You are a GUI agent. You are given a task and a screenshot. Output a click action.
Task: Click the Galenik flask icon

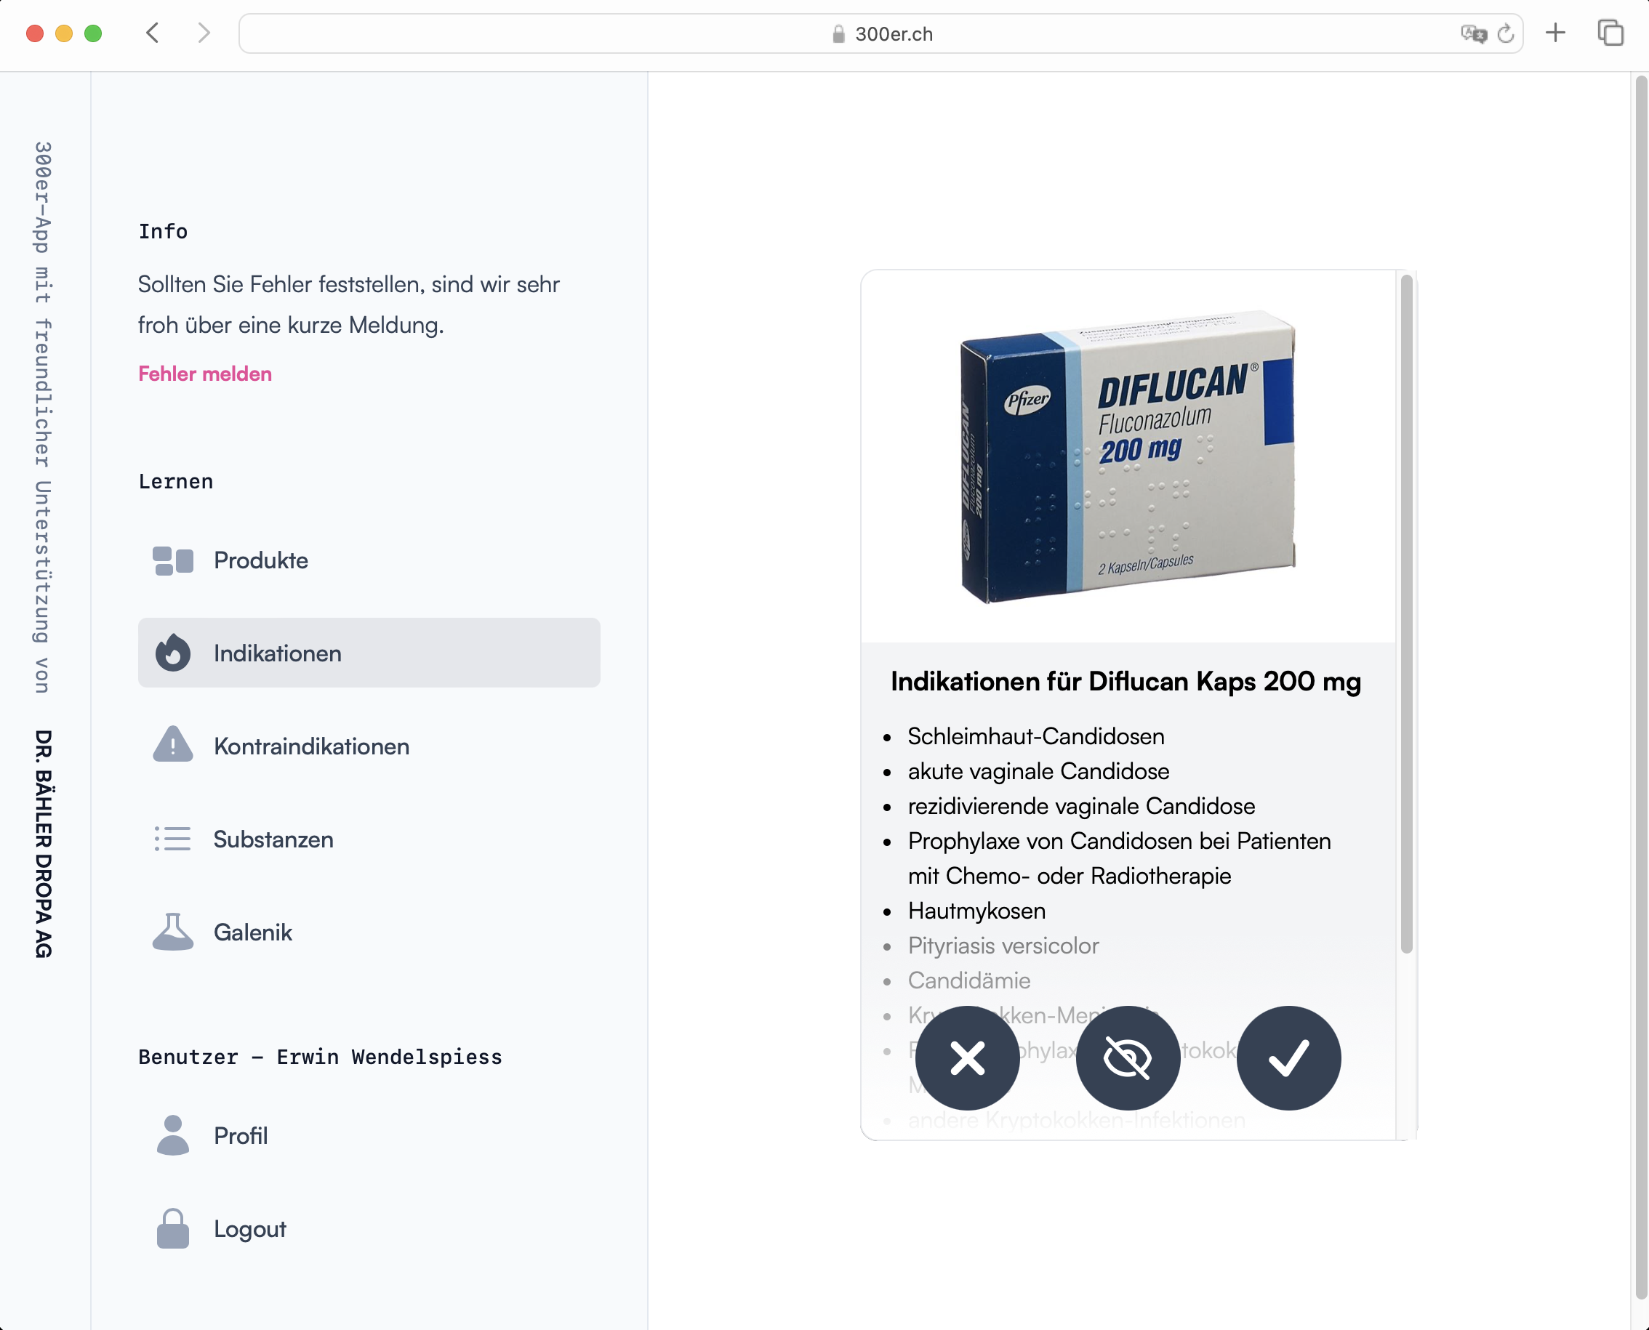click(x=172, y=932)
